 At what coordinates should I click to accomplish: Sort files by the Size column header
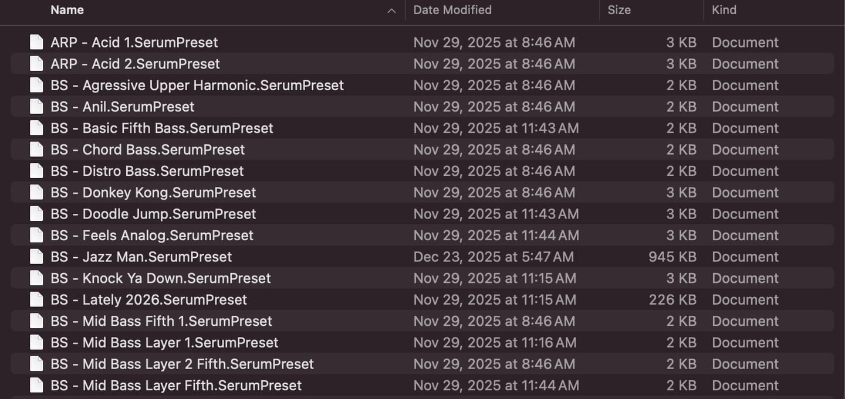(619, 10)
